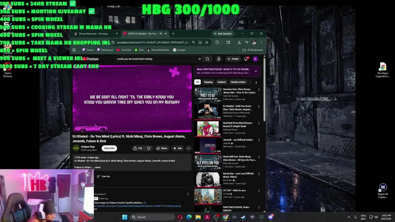View site information icon beside URL
Viewport: 395px width, 222px height.
click(113, 42)
